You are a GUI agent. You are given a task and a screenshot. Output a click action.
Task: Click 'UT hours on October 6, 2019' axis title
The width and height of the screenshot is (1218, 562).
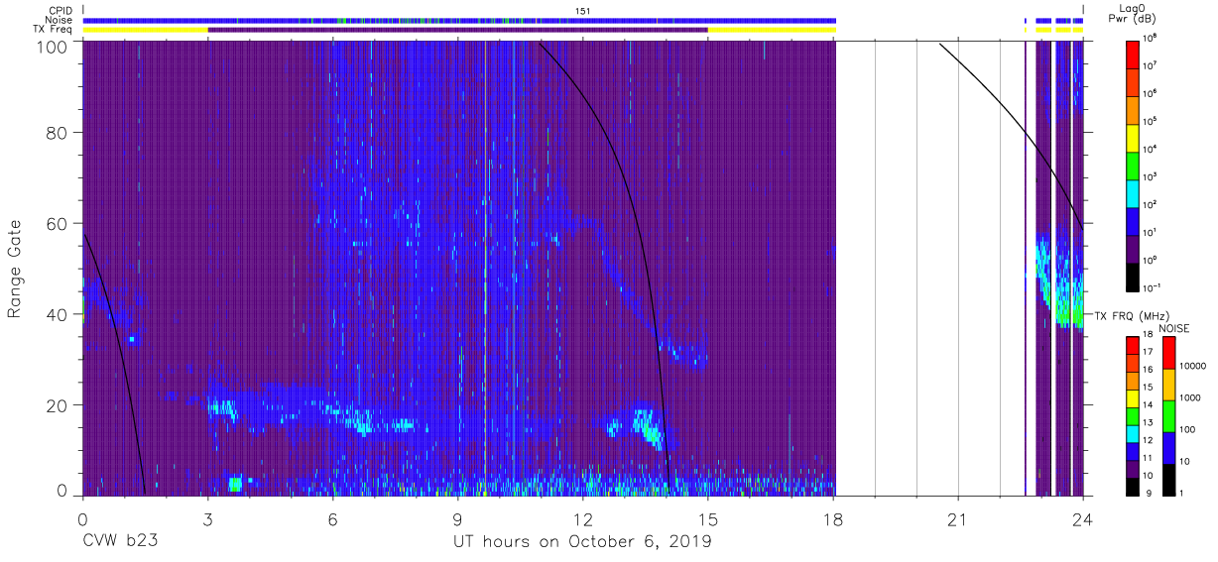tap(582, 542)
